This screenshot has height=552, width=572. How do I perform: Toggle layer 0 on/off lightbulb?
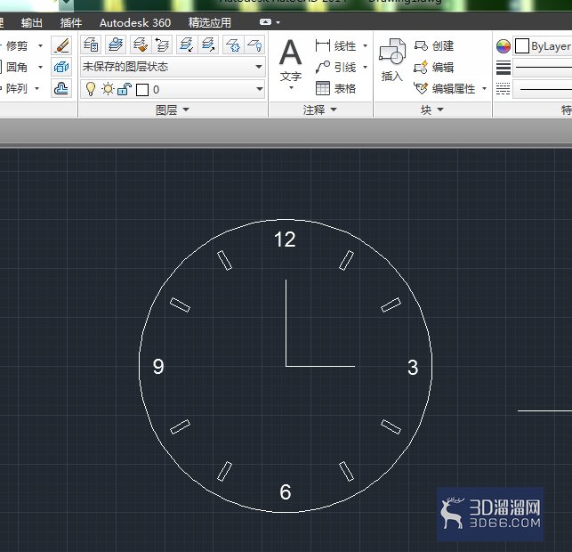91,89
